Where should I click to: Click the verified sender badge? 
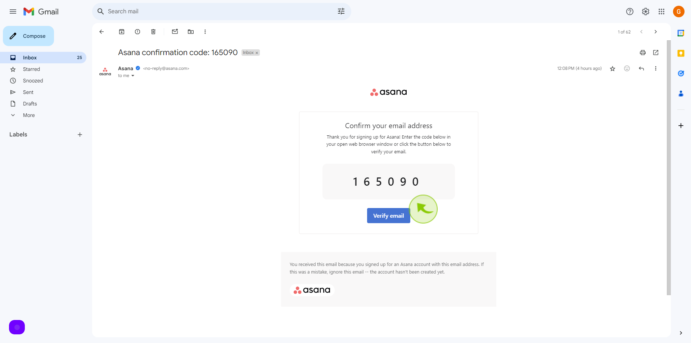(138, 68)
